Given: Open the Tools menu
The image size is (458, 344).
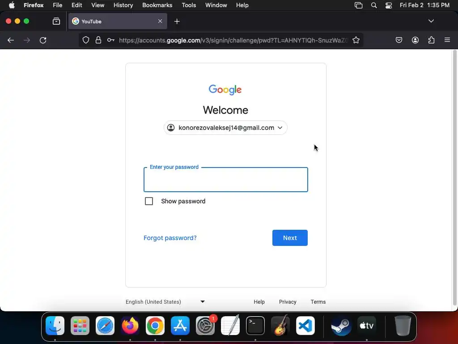Looking at the screenshot, I should click(x=189, y=5).
